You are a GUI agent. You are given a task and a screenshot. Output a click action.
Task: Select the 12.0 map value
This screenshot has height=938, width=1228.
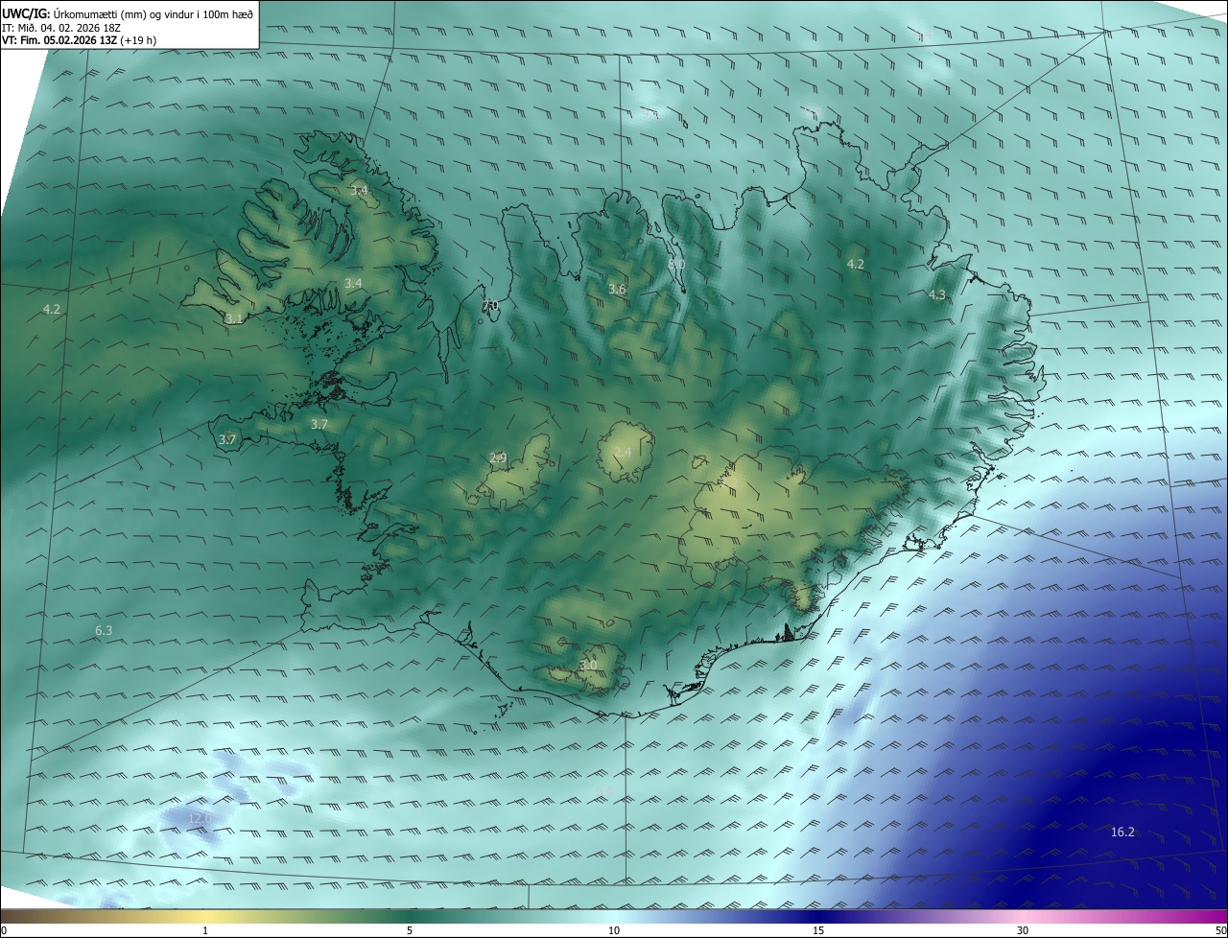click(x=199, y=818)
